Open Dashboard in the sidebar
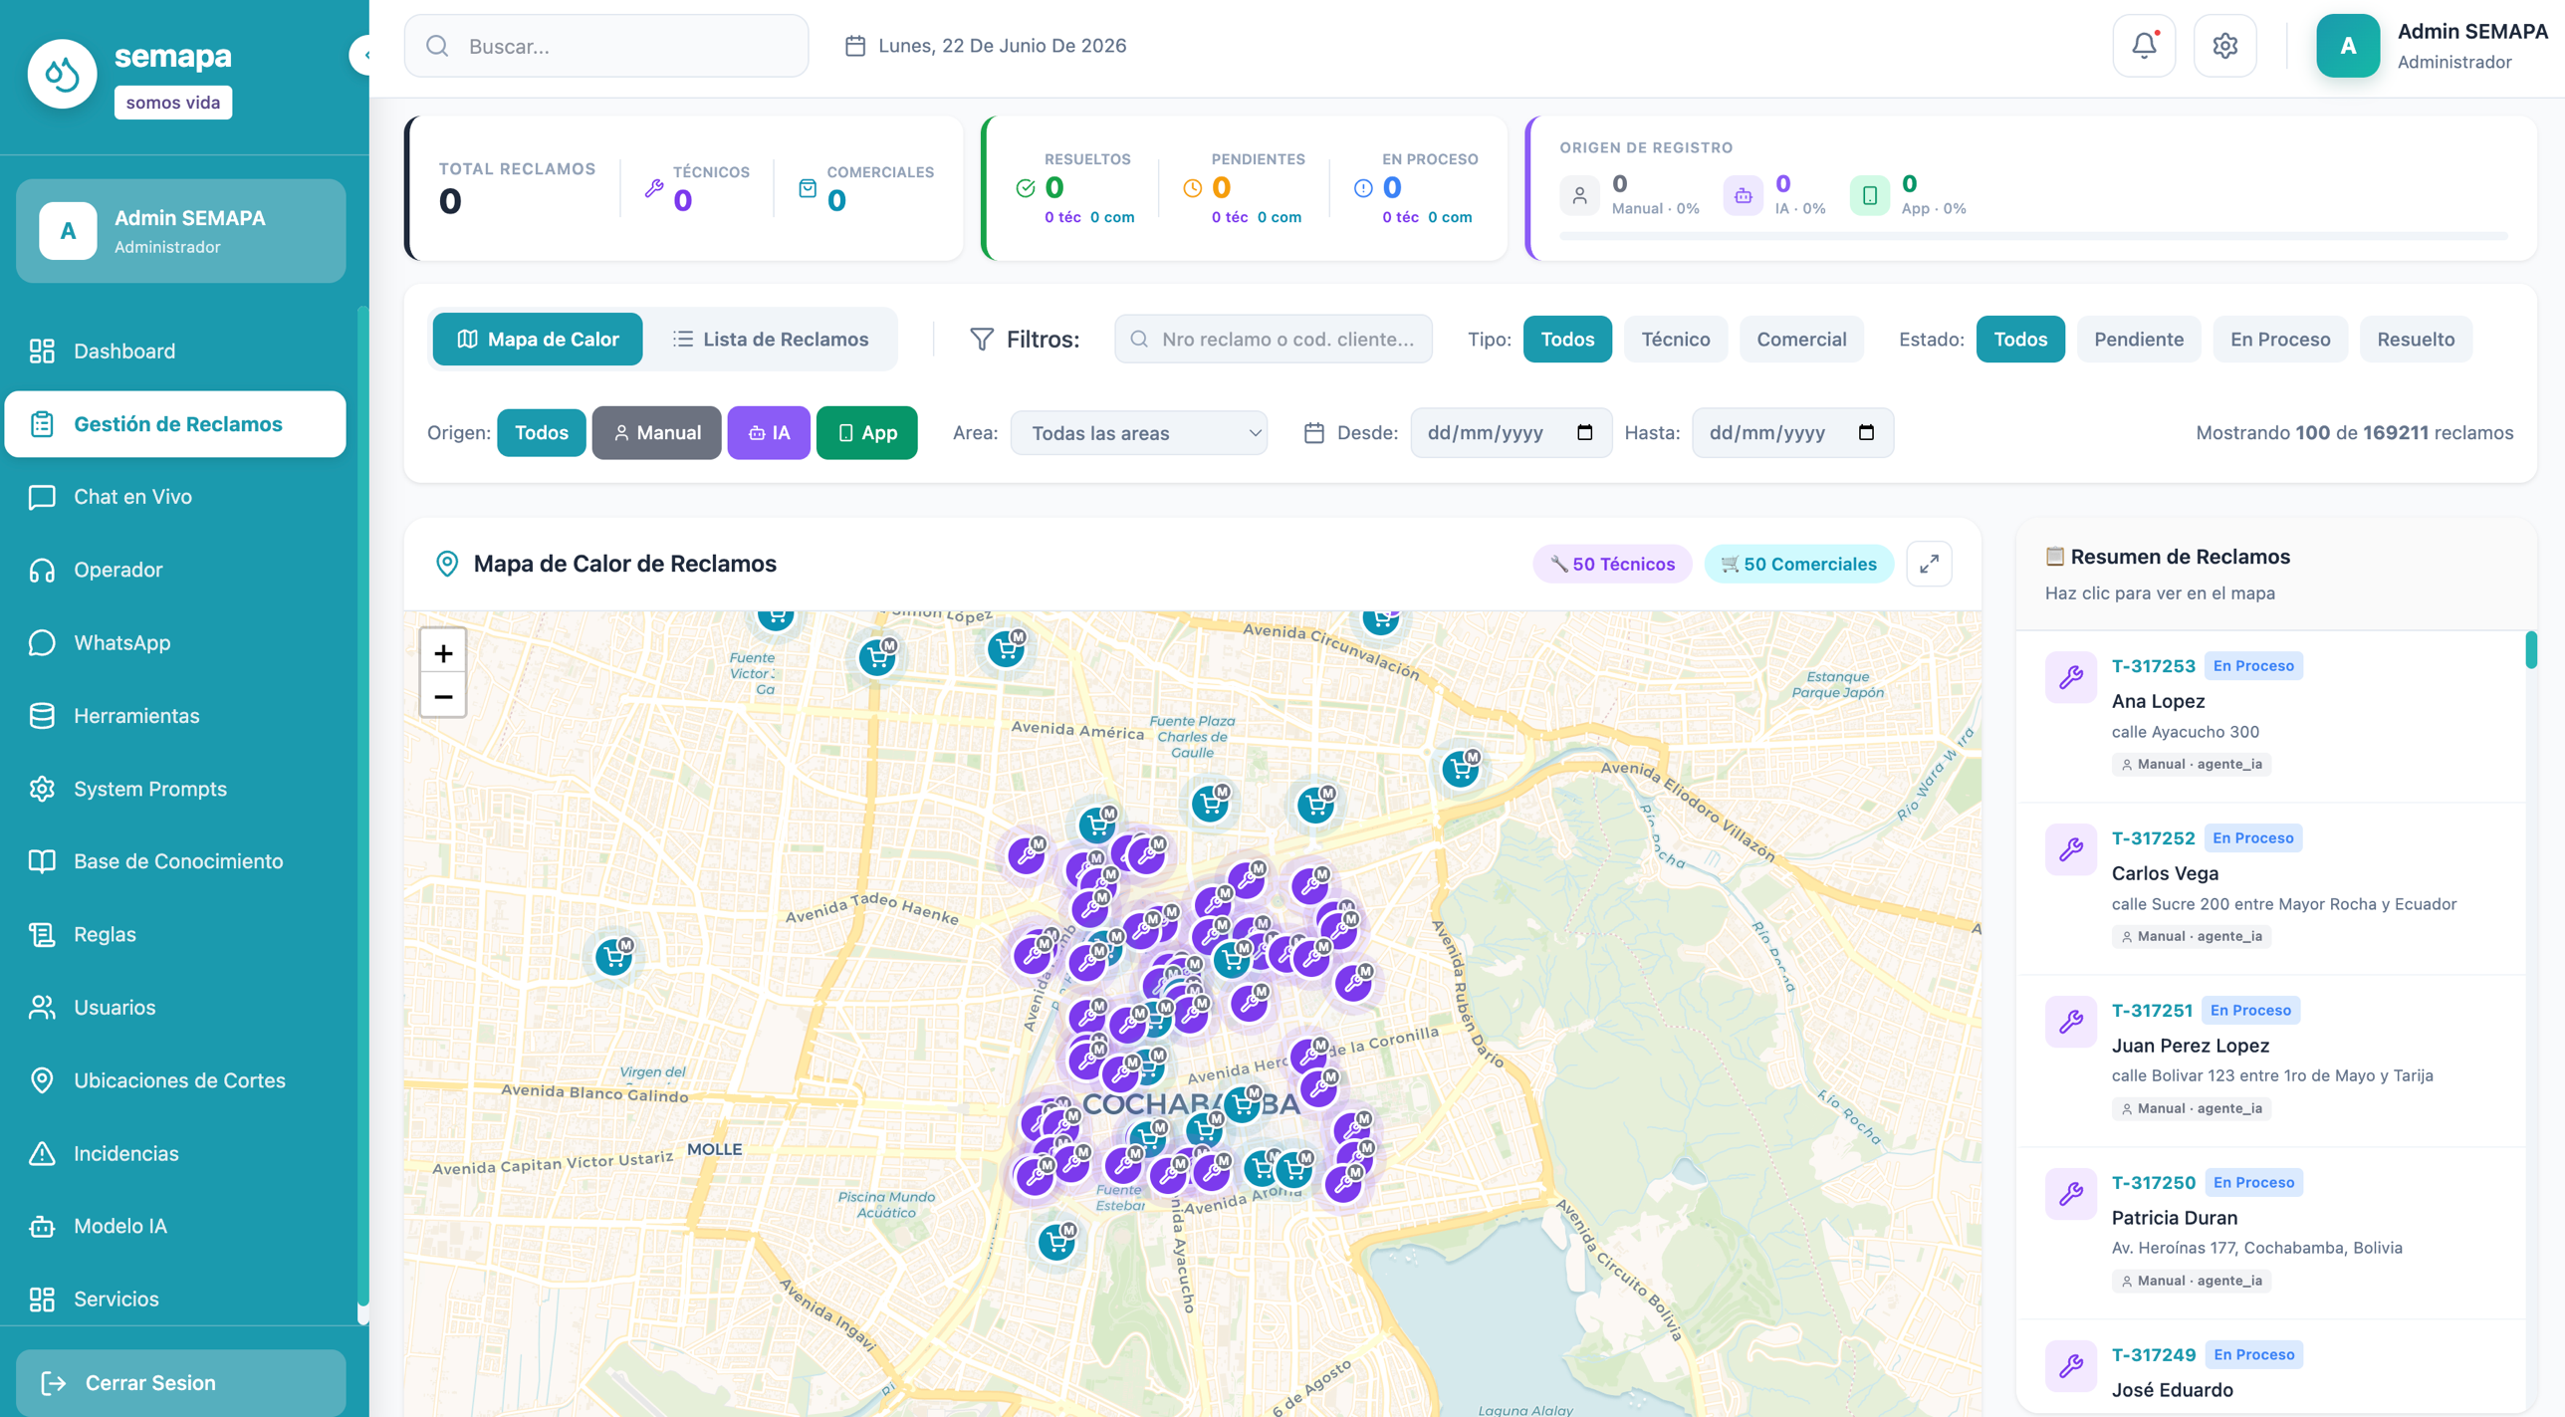This screenshot has height=1417, width=2565. point(175,352)
